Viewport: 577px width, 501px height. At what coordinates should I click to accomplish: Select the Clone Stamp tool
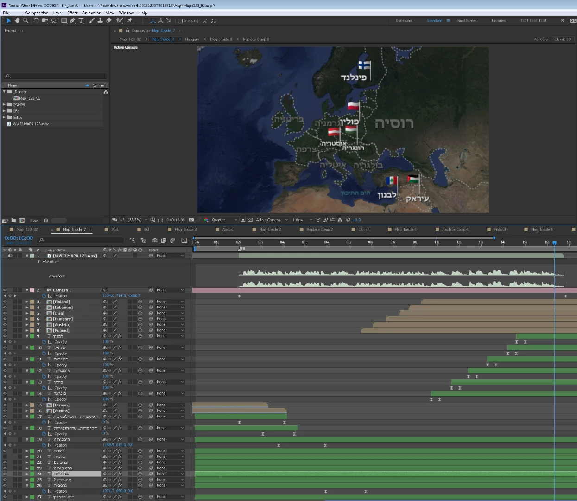point(100,20)
